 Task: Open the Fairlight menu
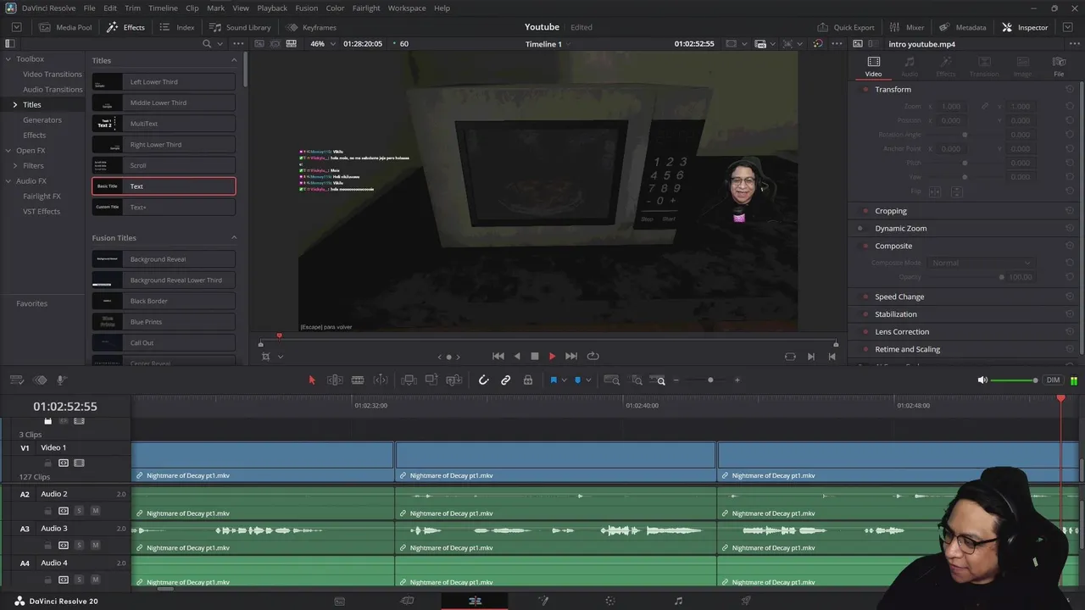tap(366, 8)
